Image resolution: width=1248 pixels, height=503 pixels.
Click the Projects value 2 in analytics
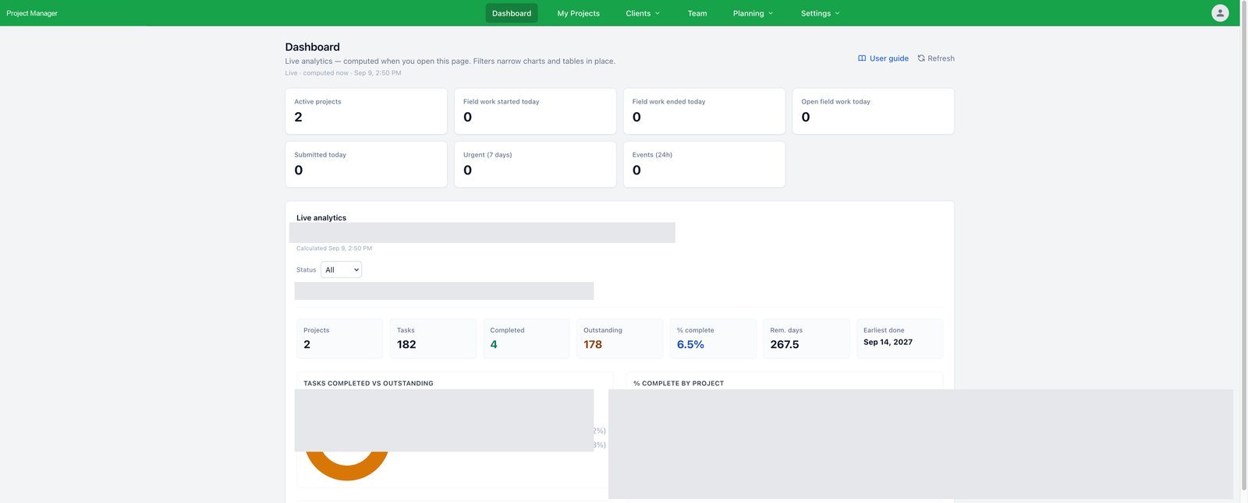point(307,344)
